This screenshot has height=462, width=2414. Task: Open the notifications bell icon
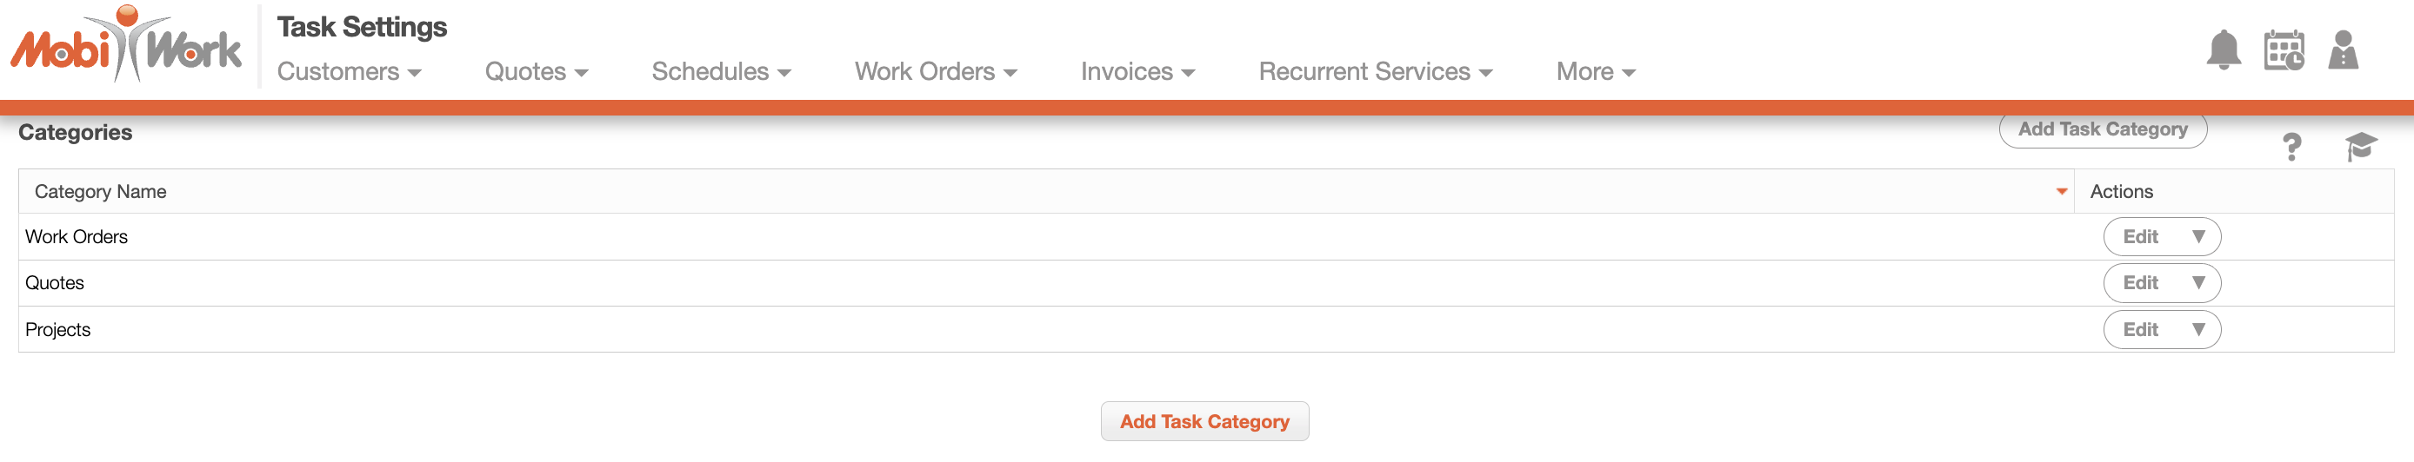click(2223, 49)
